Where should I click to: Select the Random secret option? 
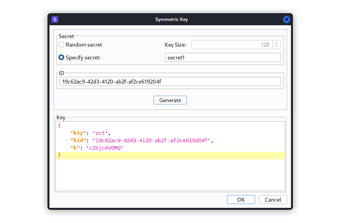pyautogui.click(x=61, y=45)
